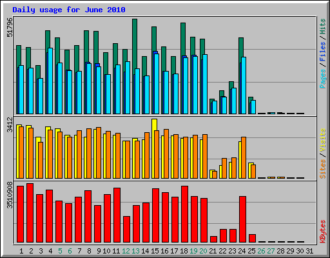This screenshot has height=258, width=330.
Task: Click day label 1 on the axis
Action: [x=21, y=251]
